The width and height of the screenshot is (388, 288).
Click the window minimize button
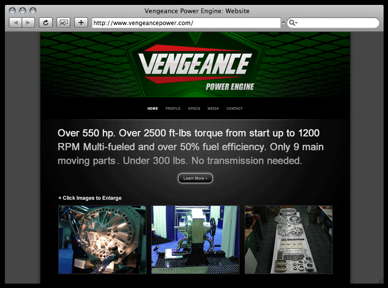click(23, 11)
